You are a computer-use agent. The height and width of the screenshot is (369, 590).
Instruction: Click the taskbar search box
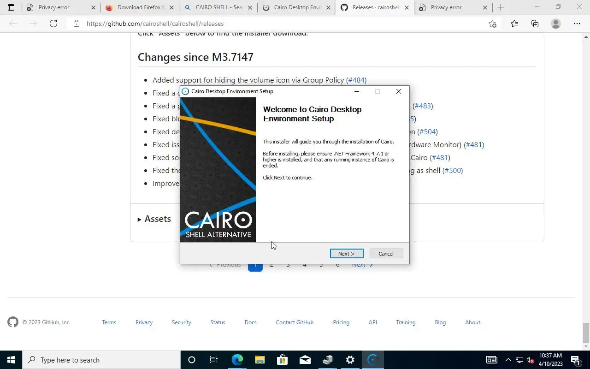tap(101, 360)
